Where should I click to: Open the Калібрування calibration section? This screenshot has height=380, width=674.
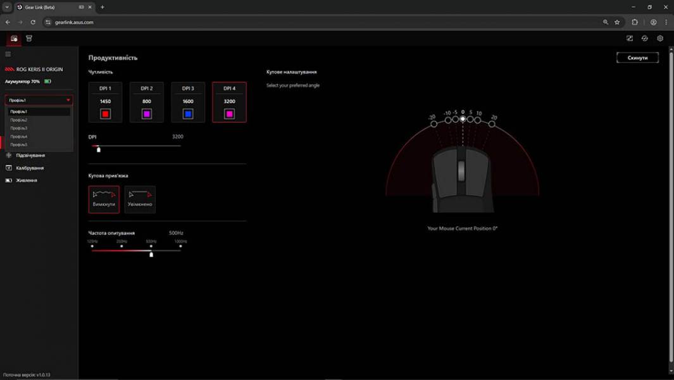[30, 168]
